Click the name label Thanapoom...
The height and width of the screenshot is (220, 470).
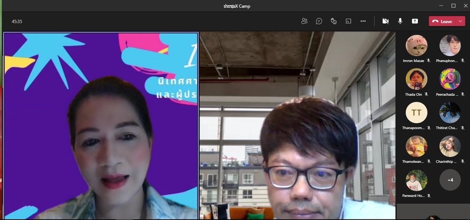tap(413, 128)
